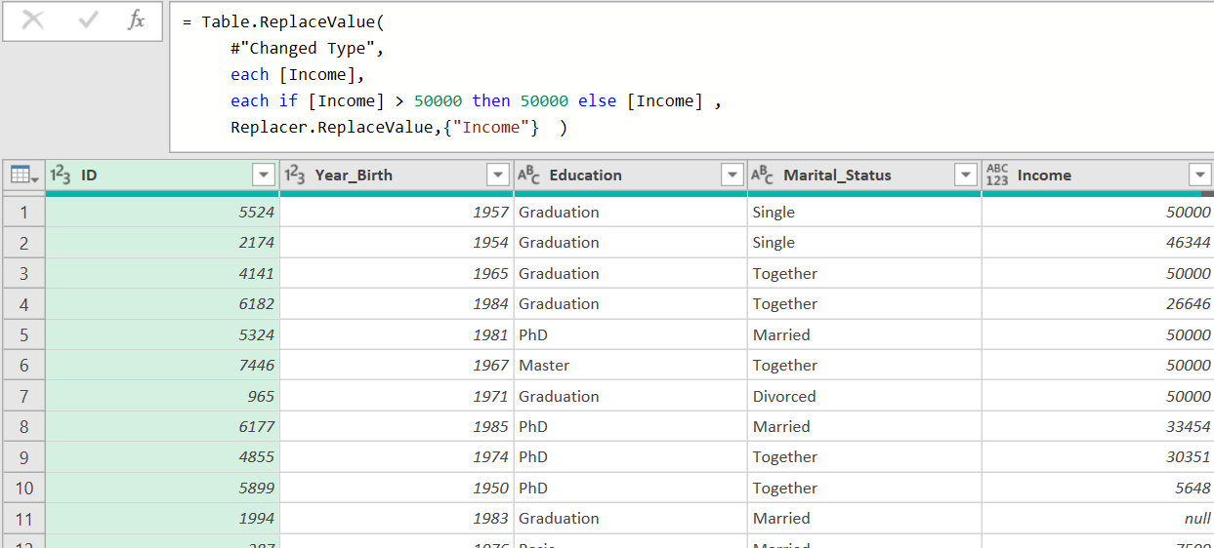Viewport: 1214px width, 548px height.
Task: Click the Divorced marital status cell
Action: click(864, 396)
